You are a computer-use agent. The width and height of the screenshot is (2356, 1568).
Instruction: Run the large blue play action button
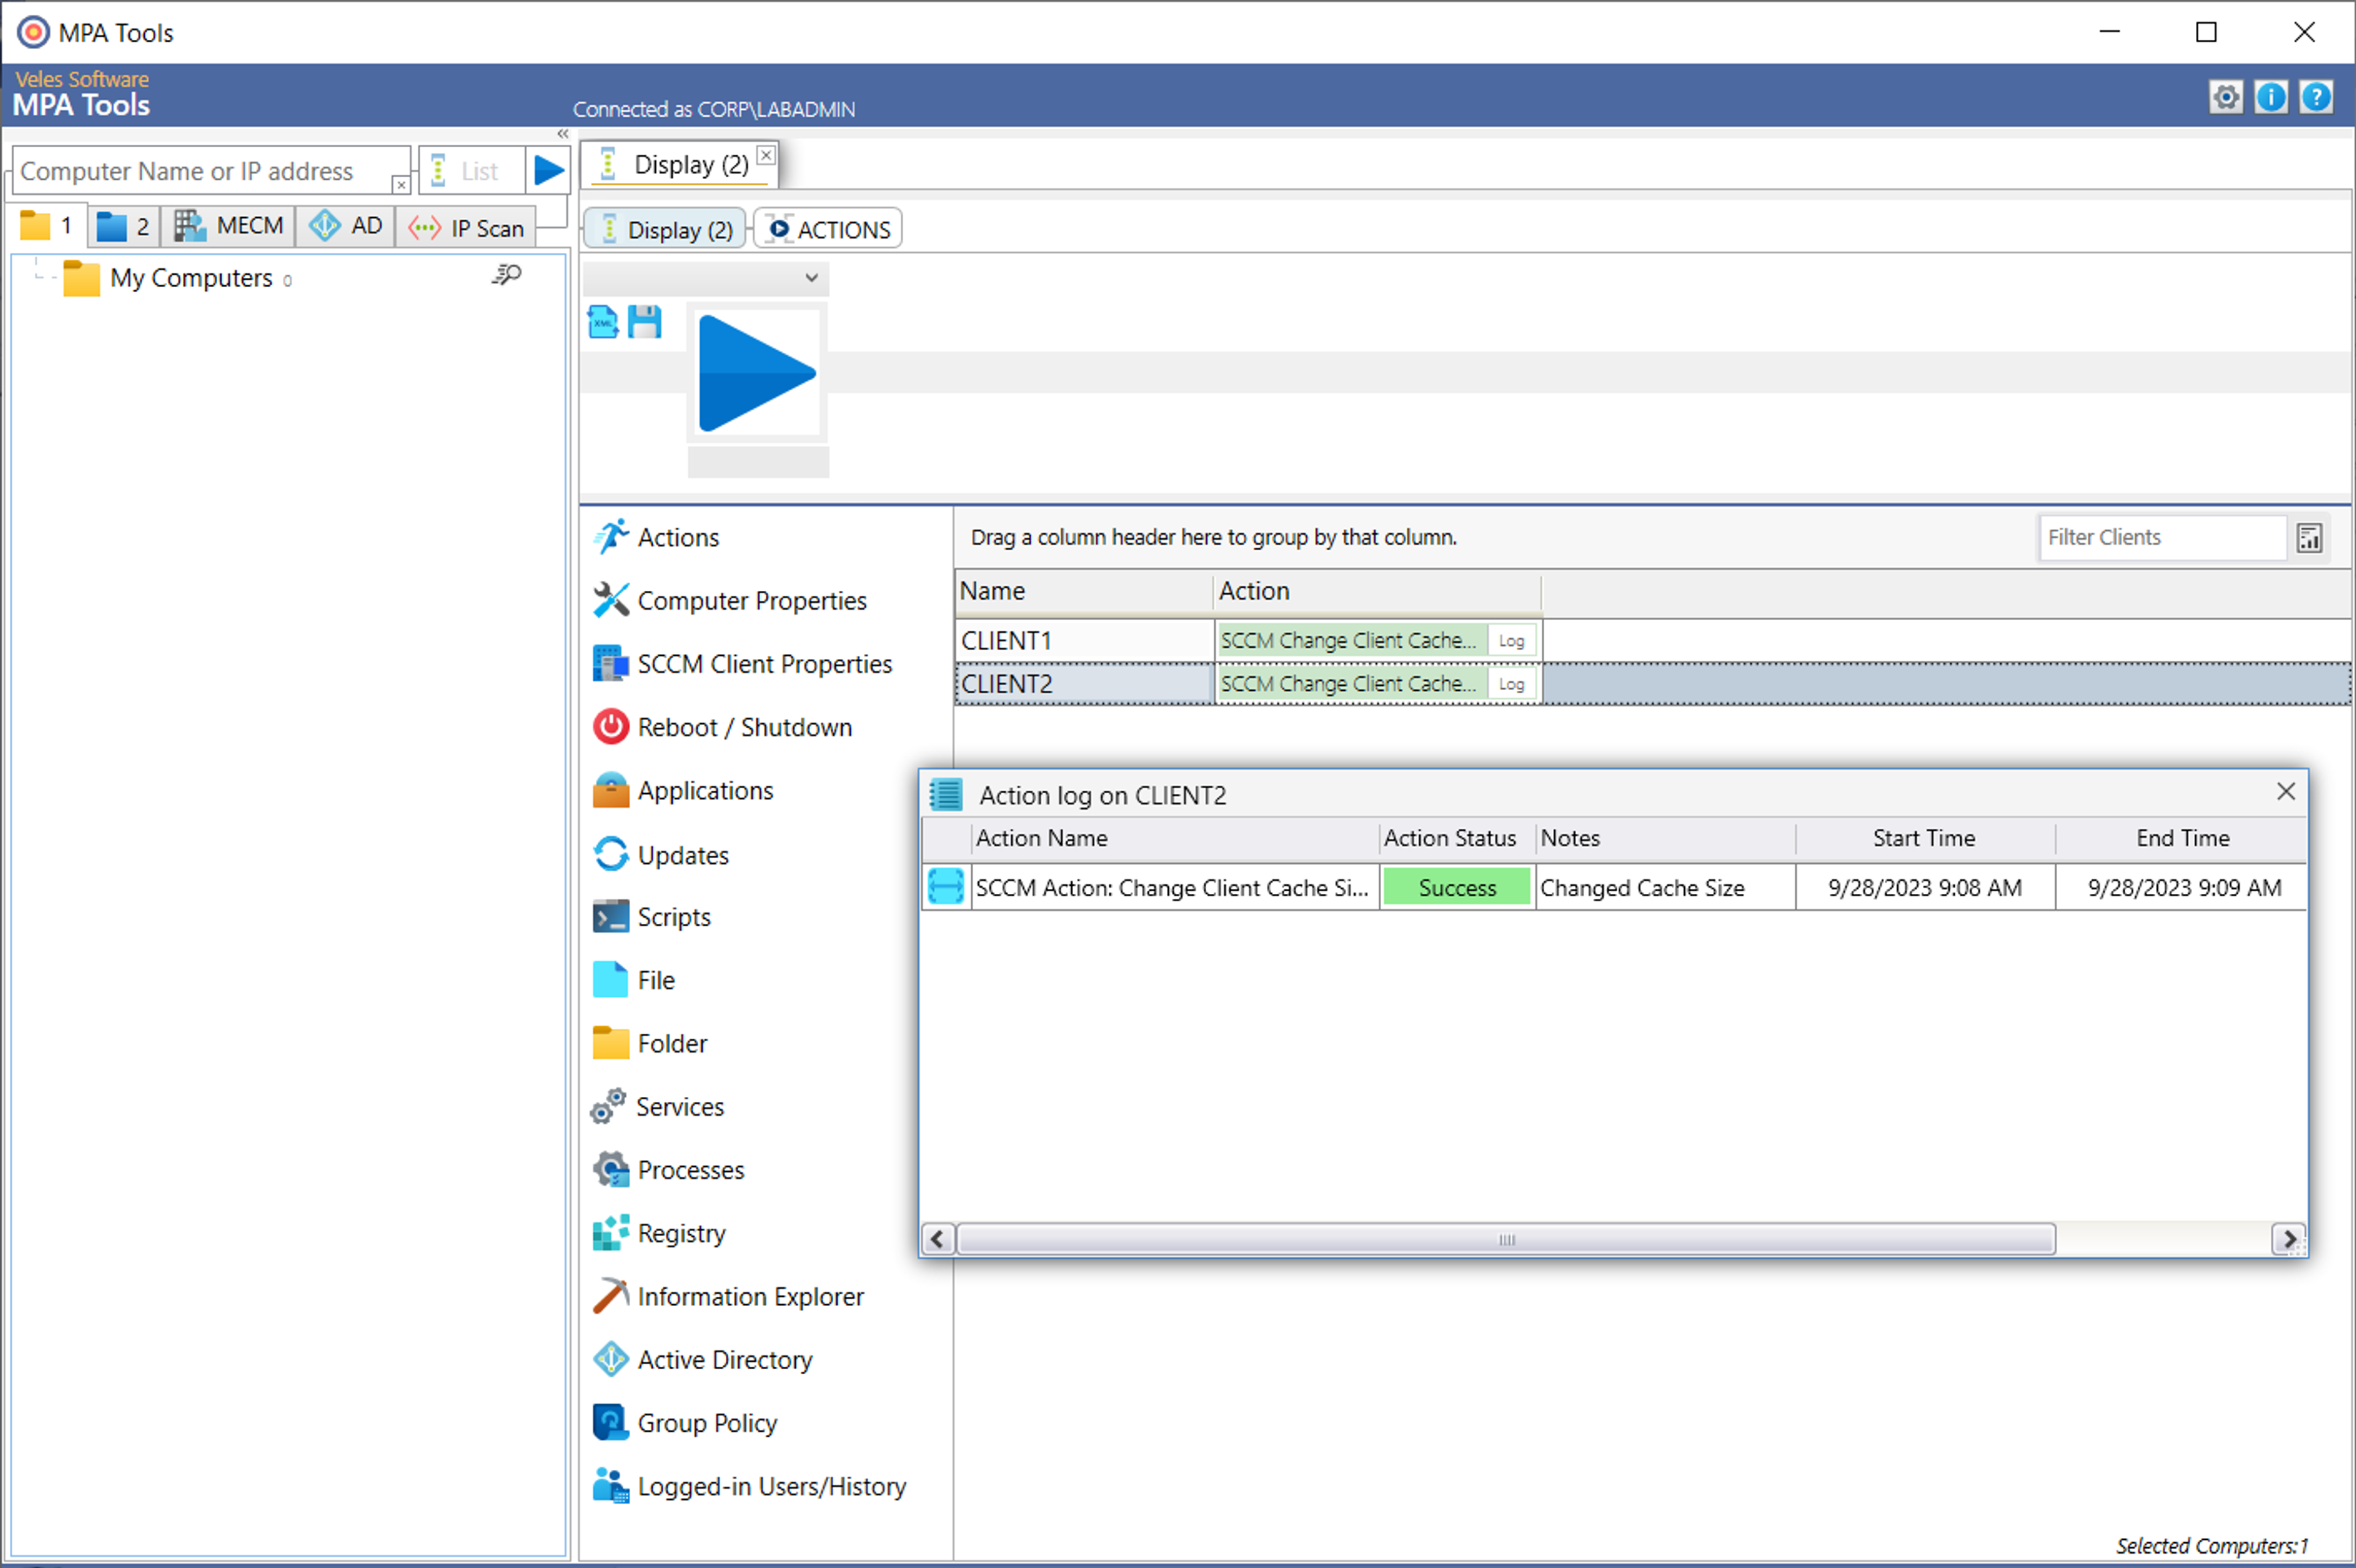point(757,374)
